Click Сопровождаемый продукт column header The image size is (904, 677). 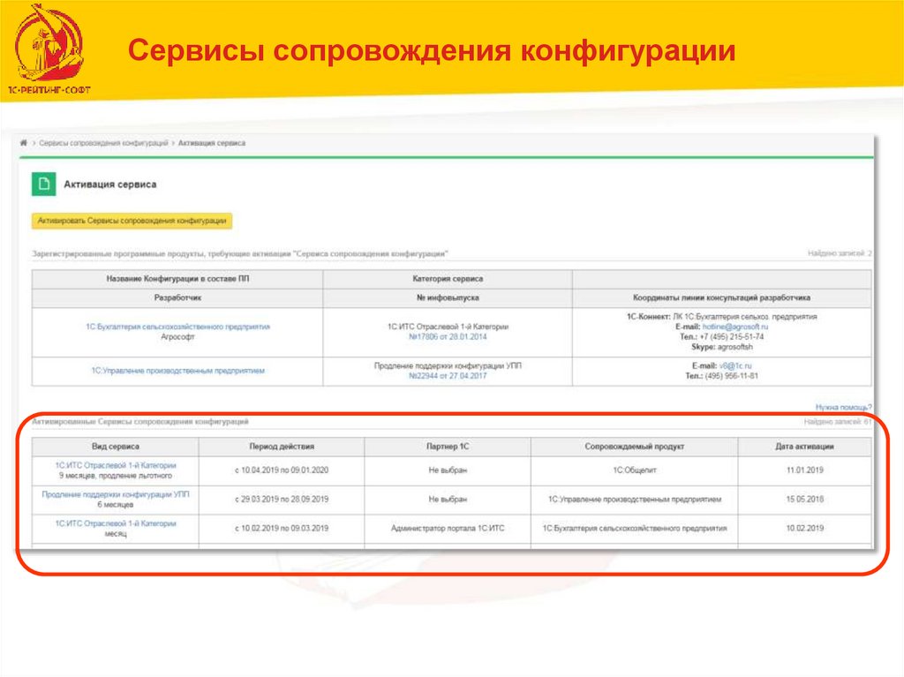click(634, 447)
